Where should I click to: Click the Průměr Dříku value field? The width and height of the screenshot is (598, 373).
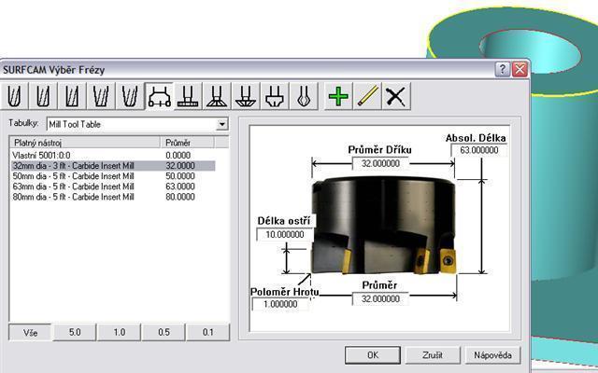coord(380,164)
